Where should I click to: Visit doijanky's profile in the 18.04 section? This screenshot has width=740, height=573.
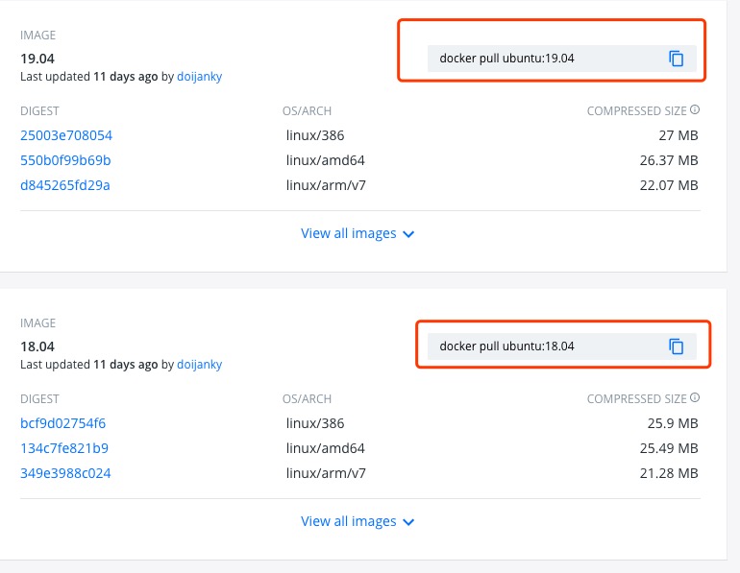tap(199, 365)
